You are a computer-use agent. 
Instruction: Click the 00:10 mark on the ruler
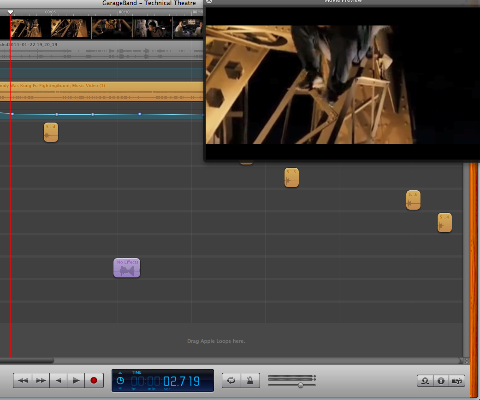pyautogui.click(x=124, y=12)
